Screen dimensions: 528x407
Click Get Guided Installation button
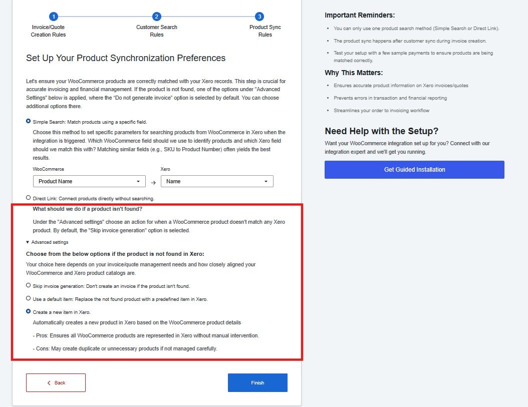[414, 170]
